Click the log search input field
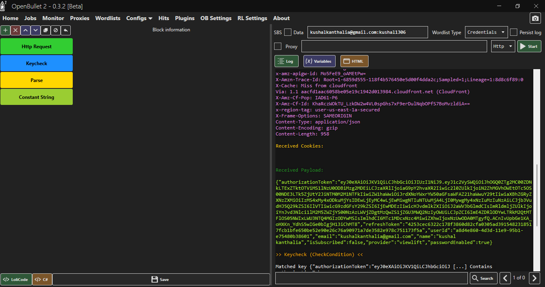 371,278
